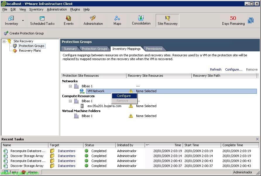
Task: Collapse Bilbao 1 under Compute Resources
Action: (x=71, y=101)
